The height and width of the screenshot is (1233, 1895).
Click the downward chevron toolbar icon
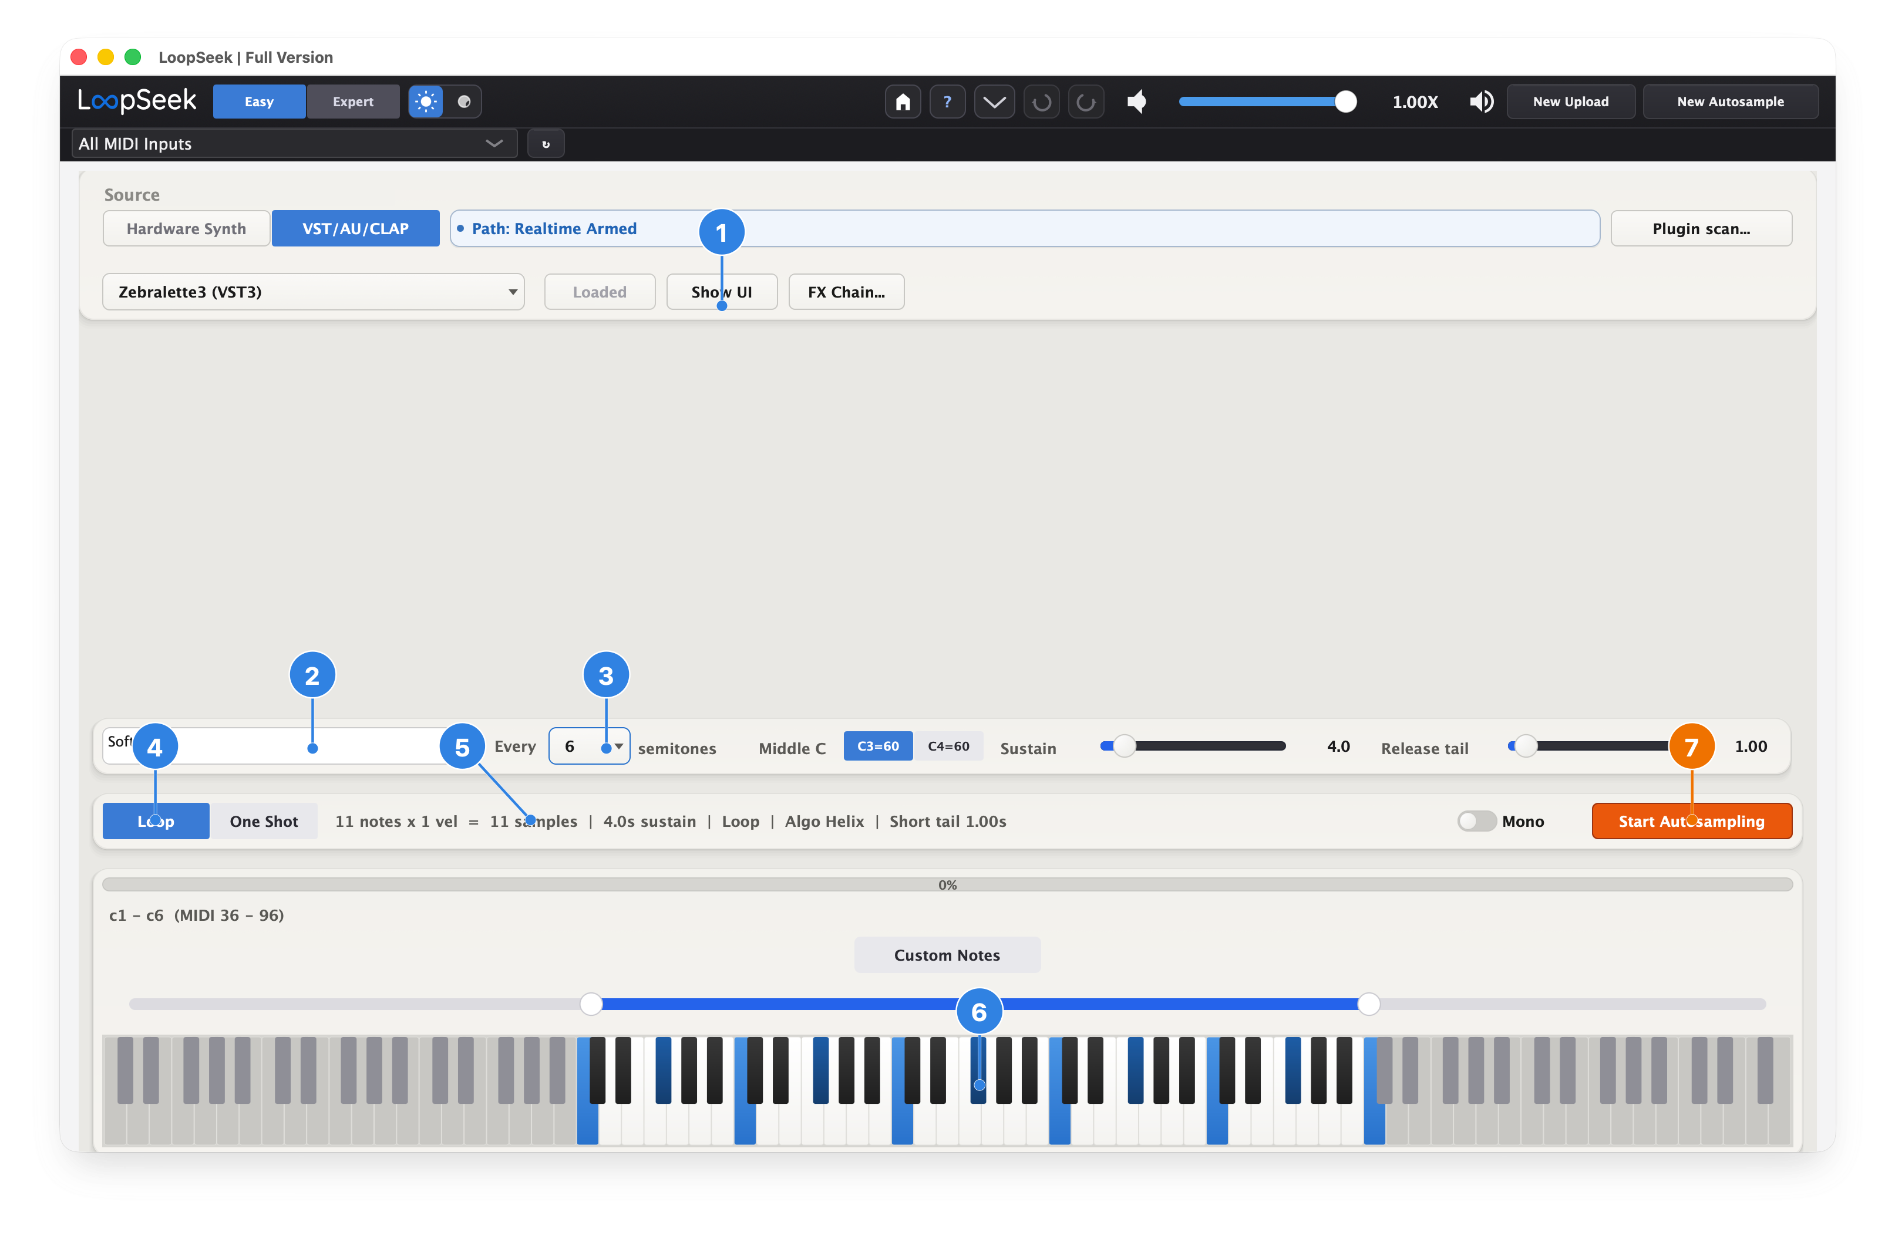(994, 102)
